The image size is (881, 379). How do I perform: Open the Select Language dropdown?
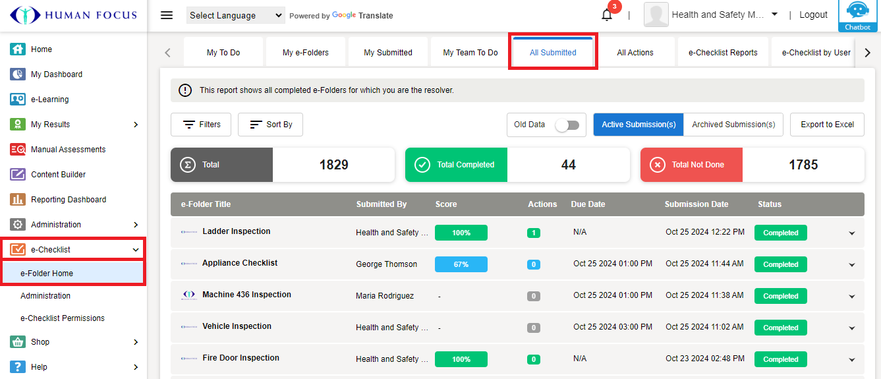(x=235, y=15)
